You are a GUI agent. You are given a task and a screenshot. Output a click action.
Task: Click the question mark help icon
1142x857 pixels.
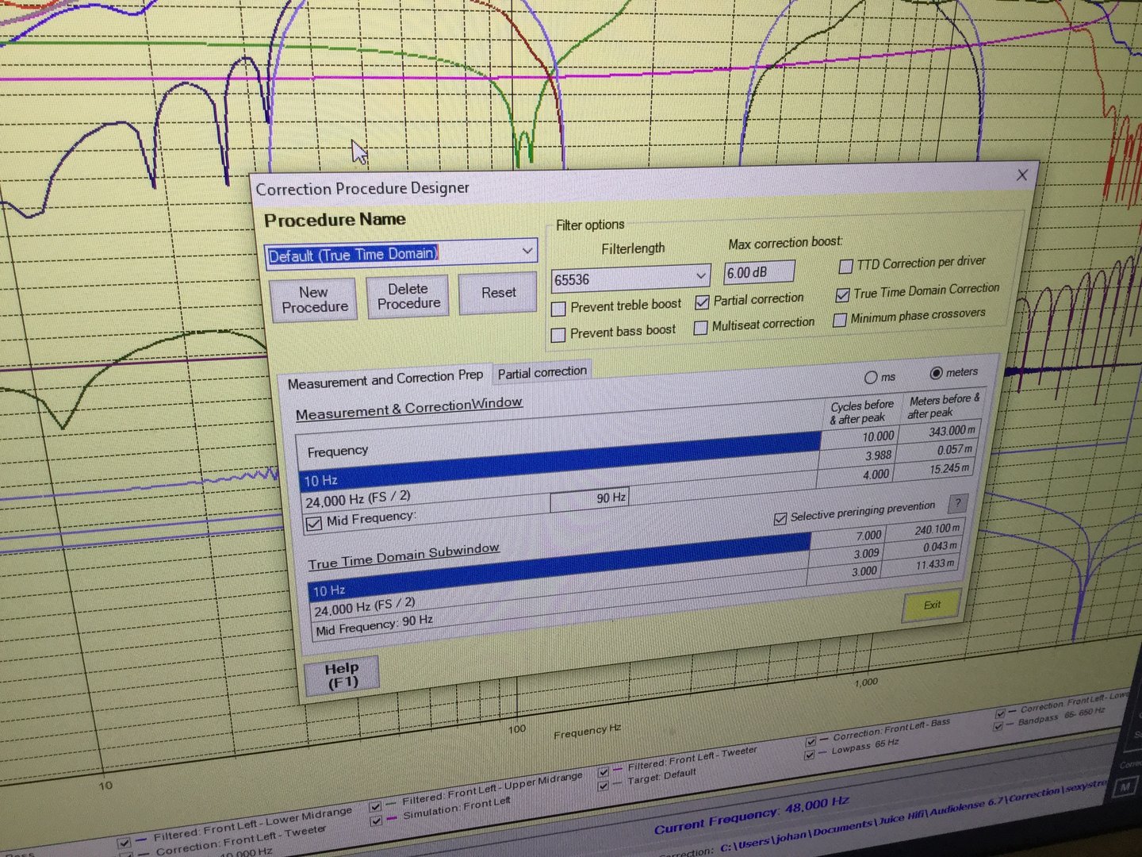[x=958, y=503]
